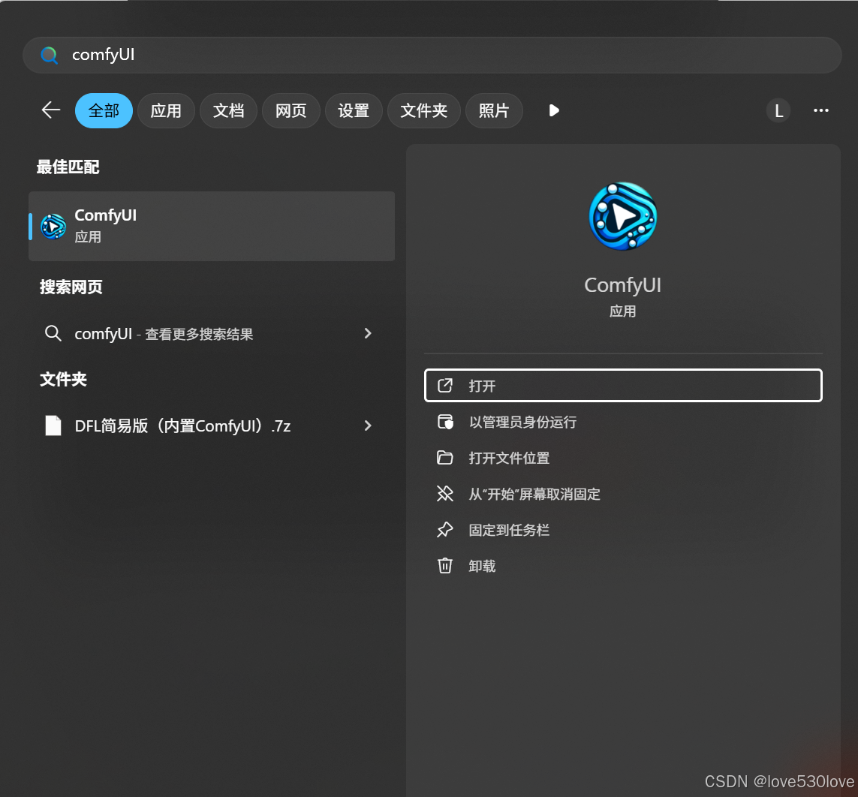Click the 最佳匹配 section heading
This screenshot has height=797, width=858.
pyautogui.click(x=68, y=167)
